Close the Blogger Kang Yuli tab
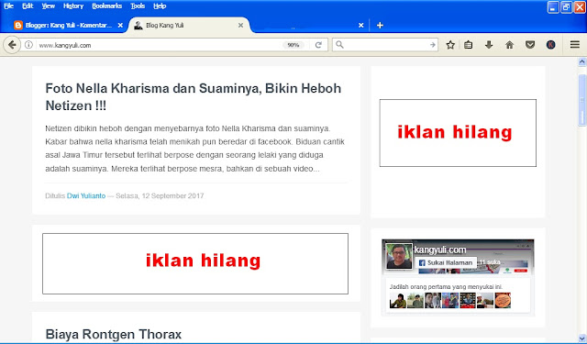 coord(120,25)
